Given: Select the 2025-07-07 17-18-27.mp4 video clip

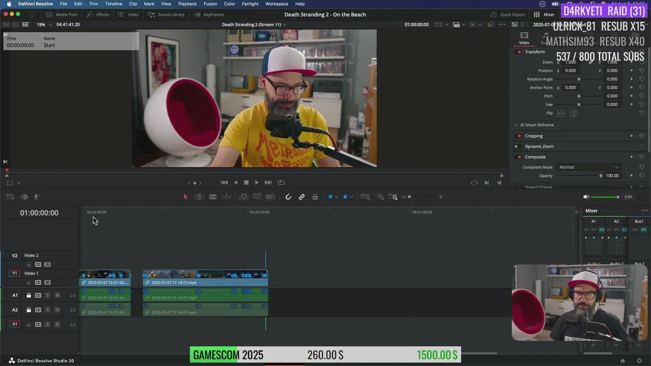Looking at the screenshot, I should pyautogui.click(x=205, y=279).
